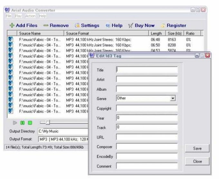
Task: Maximize the Arial Audio Converter window
Action: 198,10
